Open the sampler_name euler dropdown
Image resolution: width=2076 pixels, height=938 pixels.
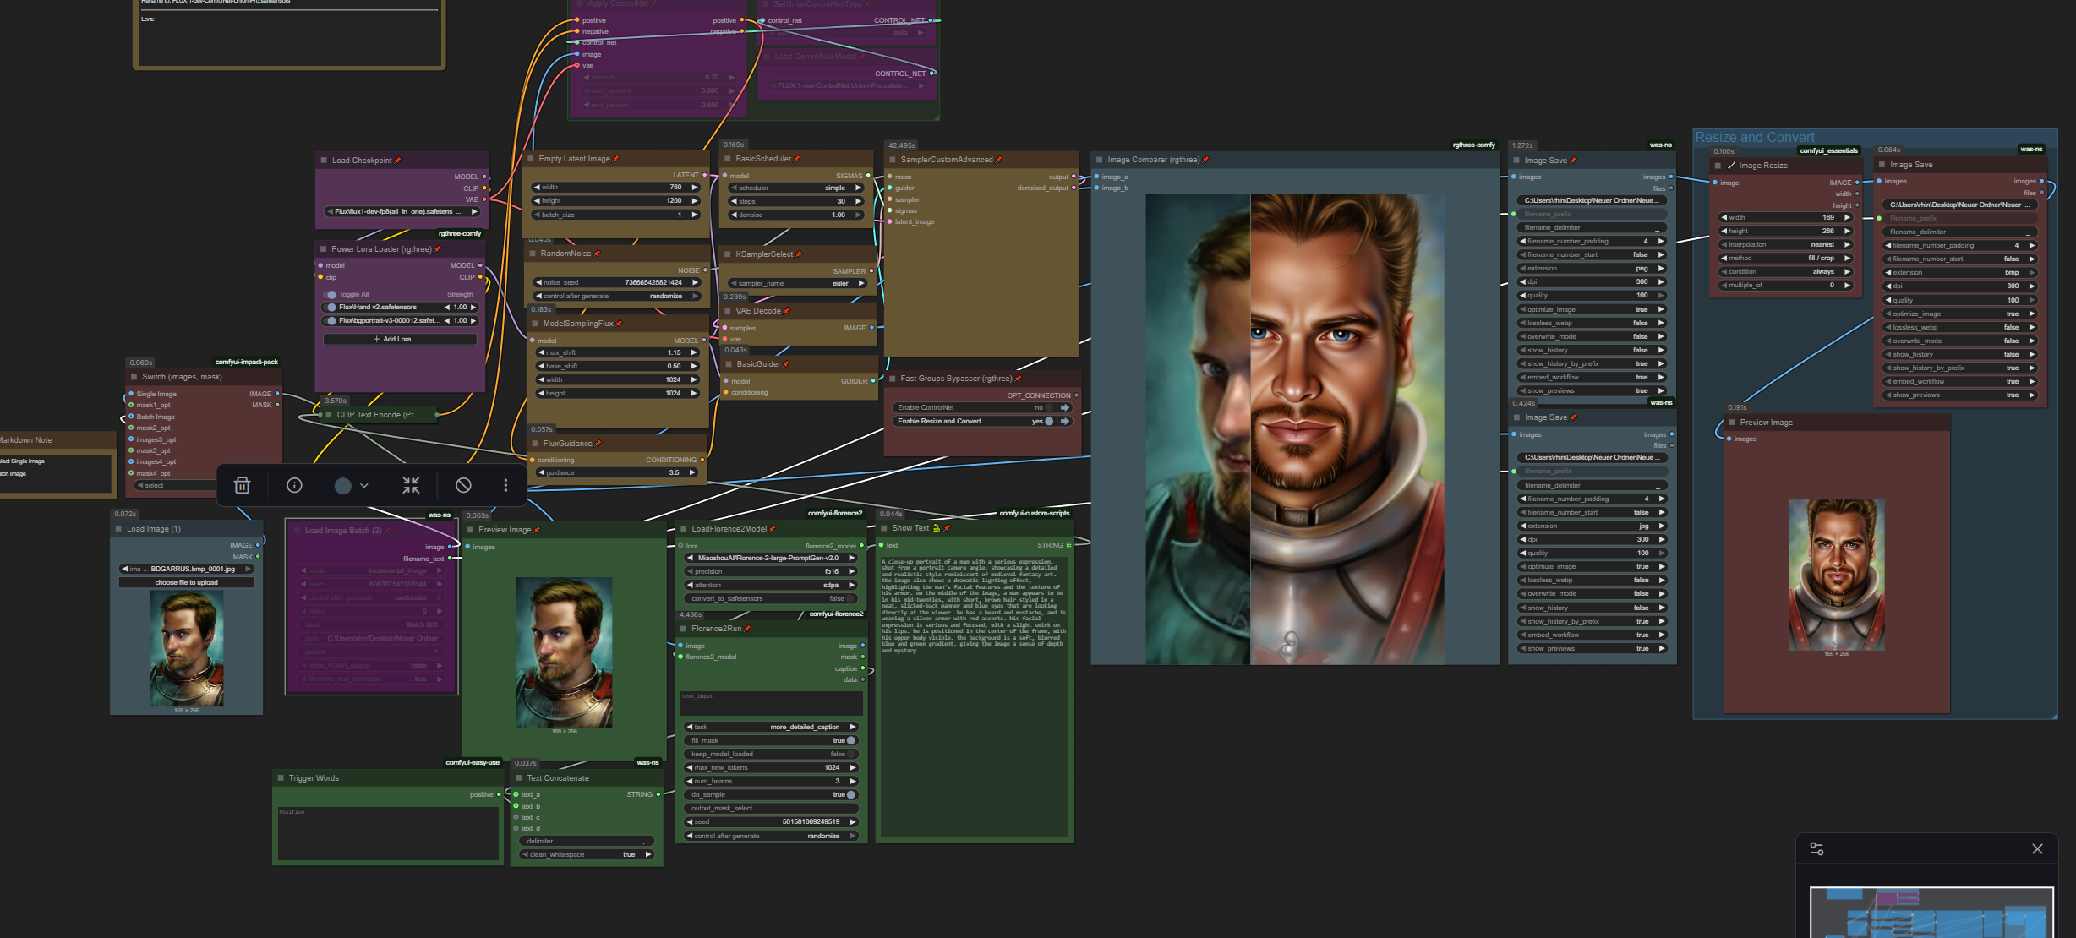[x=795, y=284]
